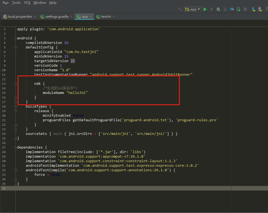The height and width of the screenshot is (213, 268).
Task: Click the 'com.android.application' plugin string
Action: [74, 29]
